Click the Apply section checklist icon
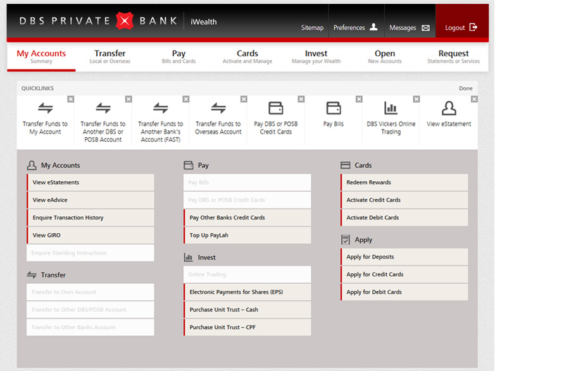Viewport: 576px width, 371px height. tap(346, 240)
